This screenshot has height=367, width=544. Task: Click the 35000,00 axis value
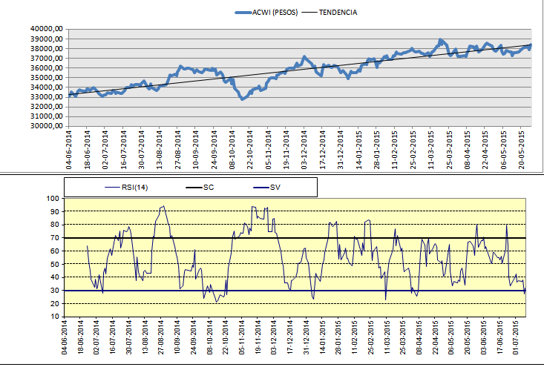click(x=47, y=78)
